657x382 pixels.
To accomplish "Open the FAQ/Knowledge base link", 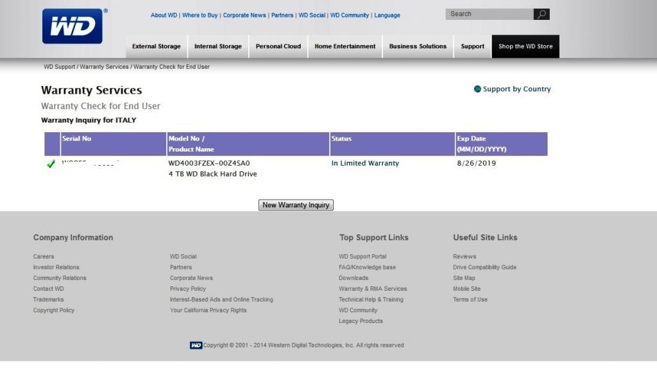I will (367, 268).
